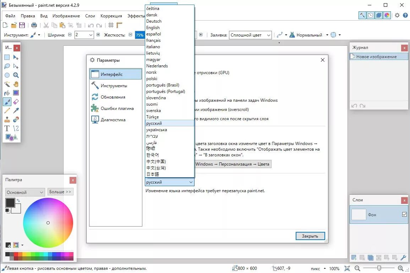410x273 pixels.
Task: Click the zoom slider in status bar
Action: (379, 268)
